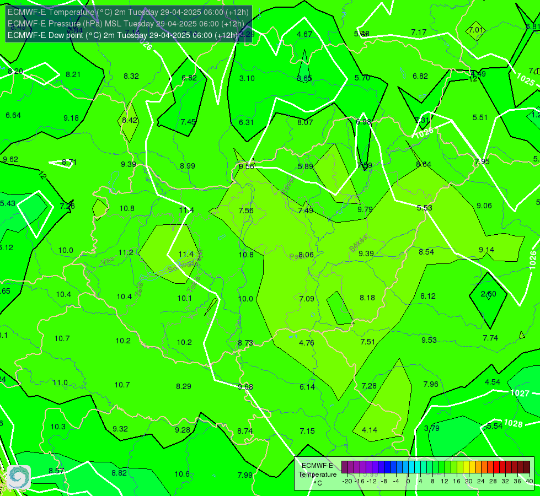
Task: Click the dew point value 4.76
Action: point(307,343)
